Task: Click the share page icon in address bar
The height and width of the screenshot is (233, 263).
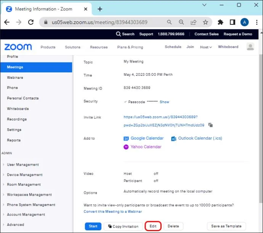Action: click(193, 22)
